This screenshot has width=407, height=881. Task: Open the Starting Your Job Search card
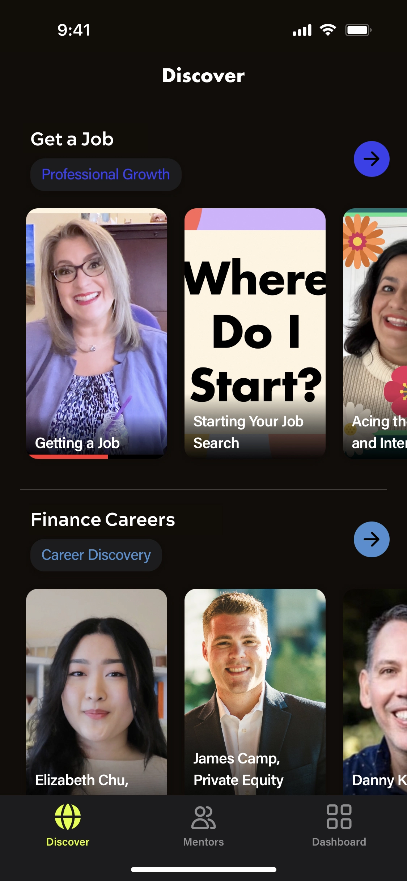[255, 333]
